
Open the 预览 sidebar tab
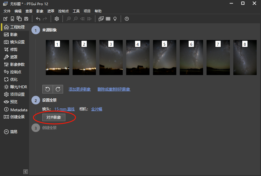(15, 102)
